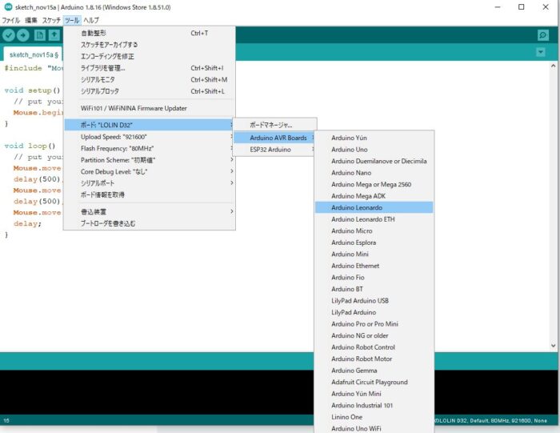Select Arduino Nano board
This screenshot has width=560, height=433.
pos(374,173)
